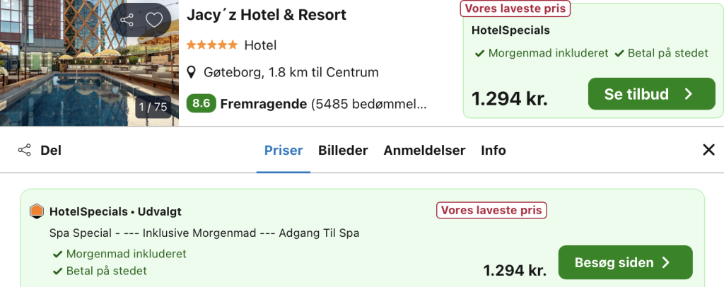Open the Anmeldelser tab
The image size is (724, 287).
pyautogui.click(x=424, y=151)
